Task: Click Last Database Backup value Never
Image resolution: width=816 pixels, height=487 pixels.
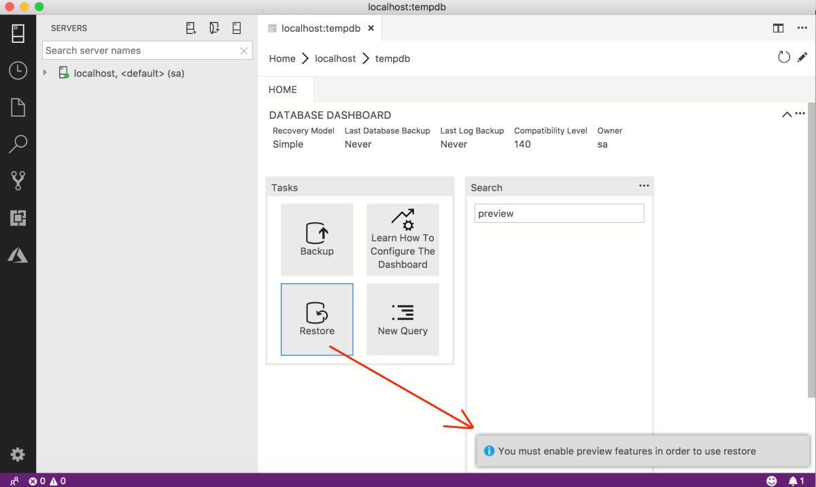Action: 358,144
